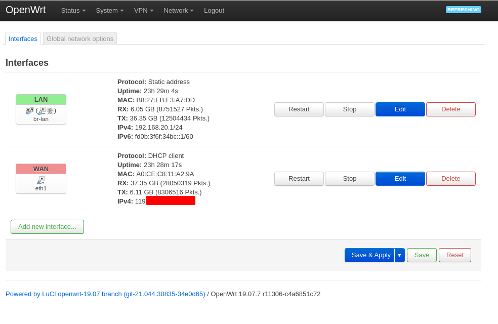Click the red Reset button
The width and height of the screenshot is (498, 324).
tap(455, 255)
